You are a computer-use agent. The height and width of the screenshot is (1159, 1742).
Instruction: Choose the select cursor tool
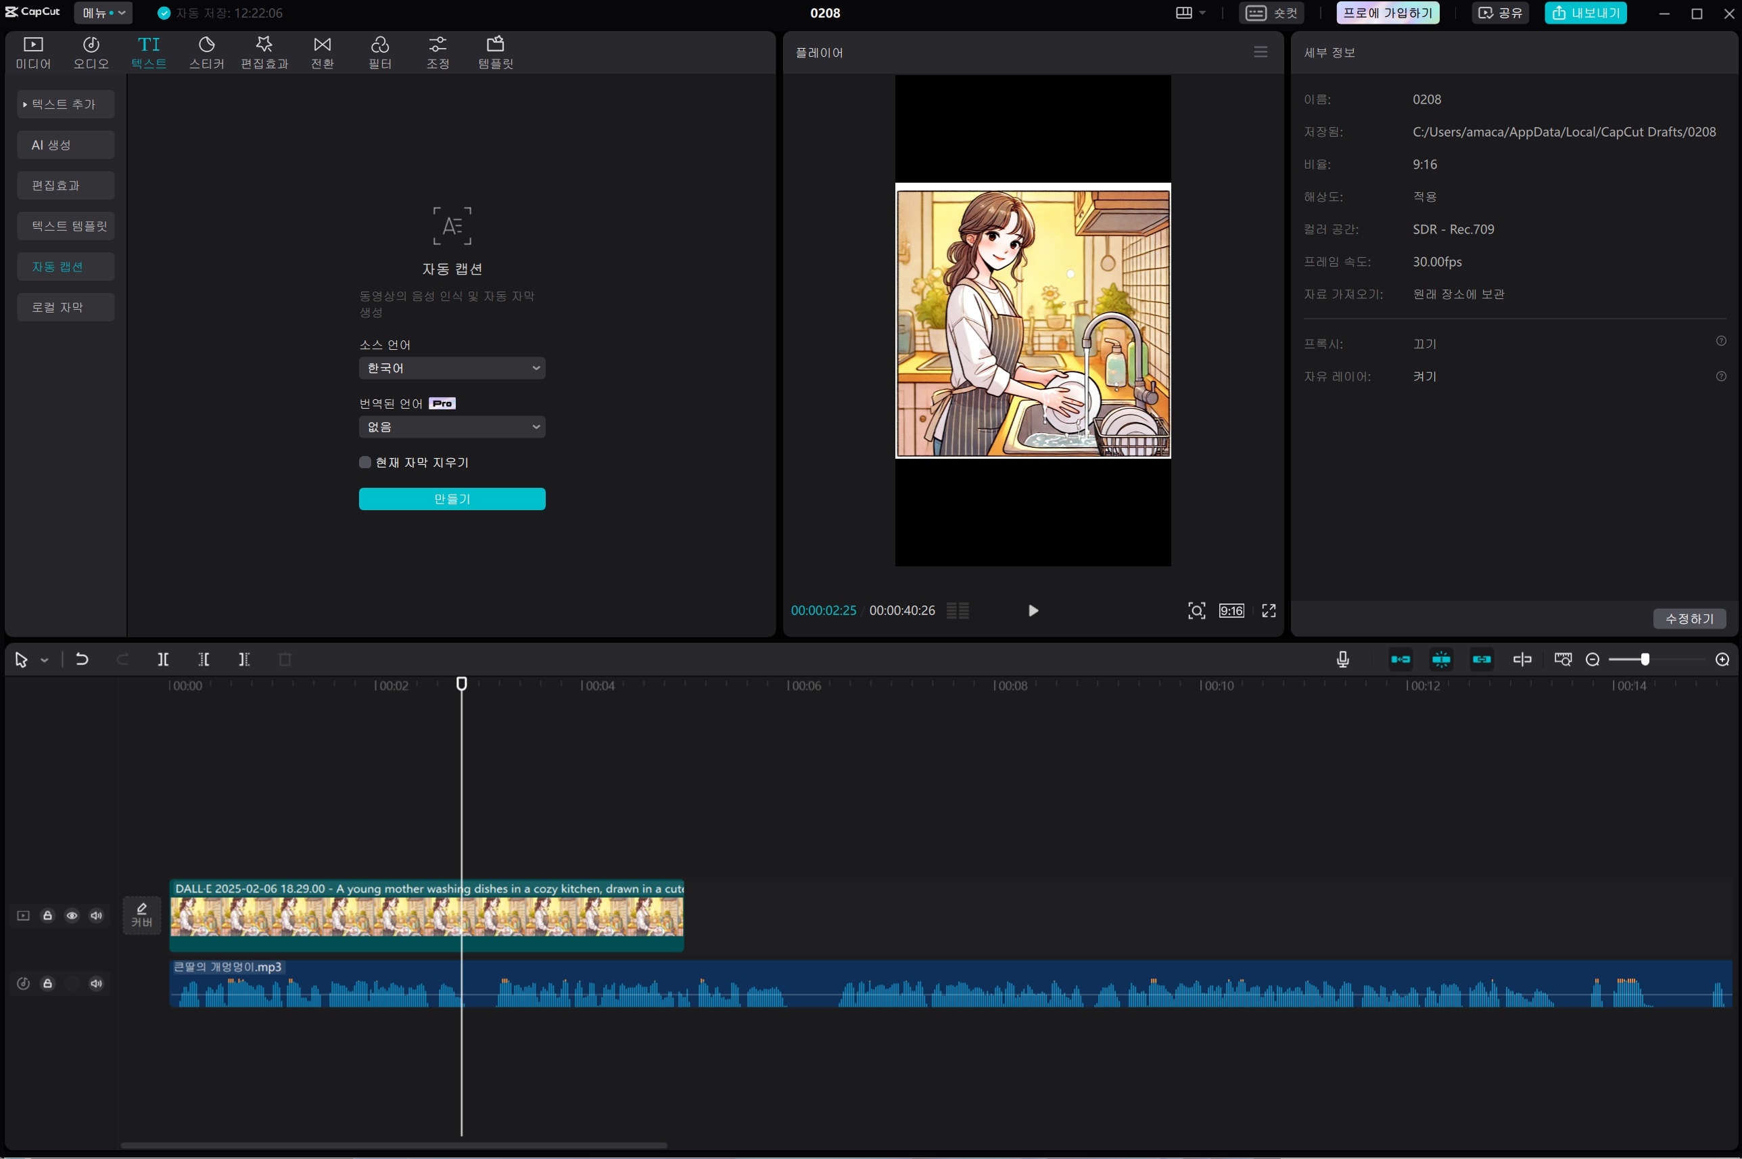click(x=22, y=660)
